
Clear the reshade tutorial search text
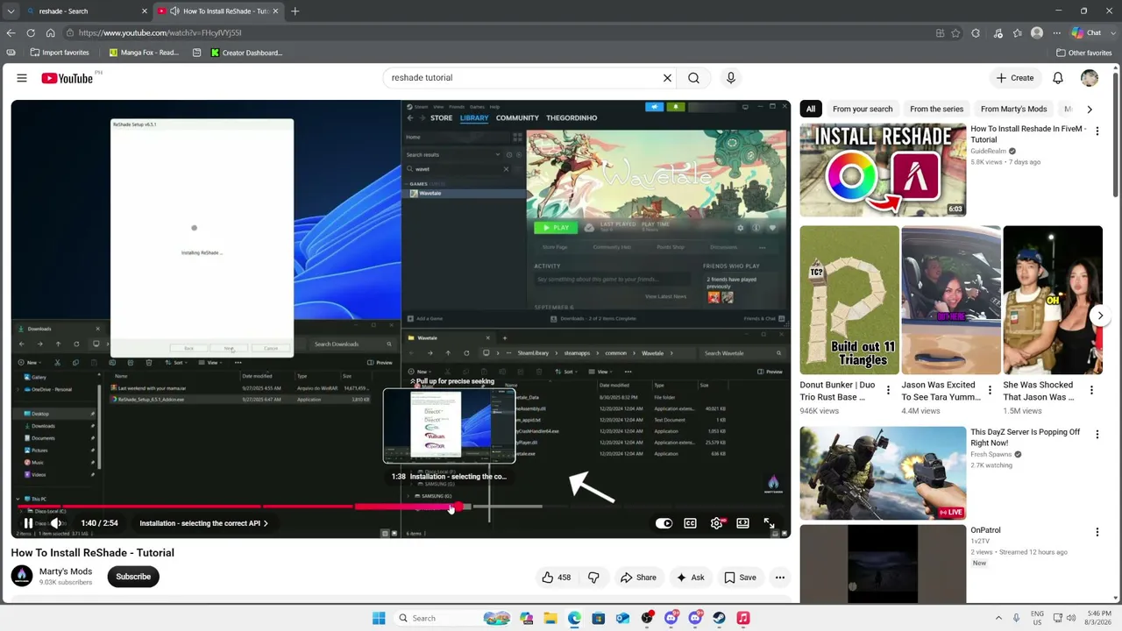click(x=667, y=78)
